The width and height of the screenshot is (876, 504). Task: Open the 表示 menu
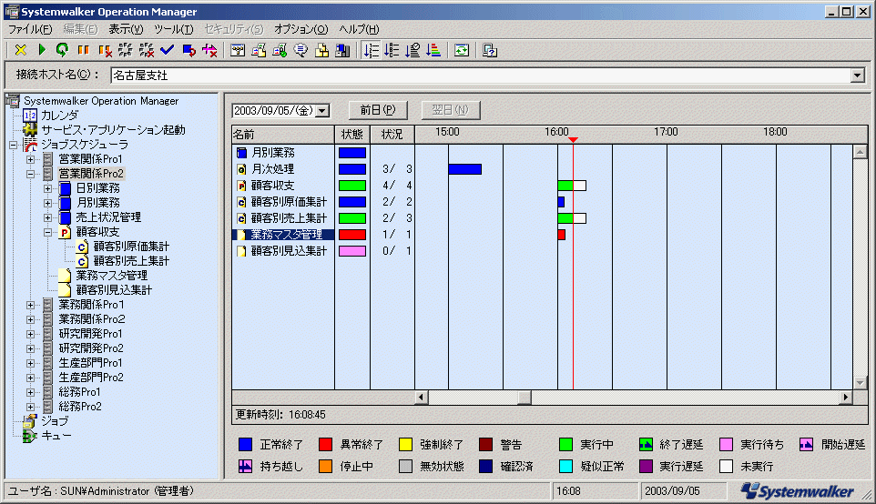click(x=126, y=29)
